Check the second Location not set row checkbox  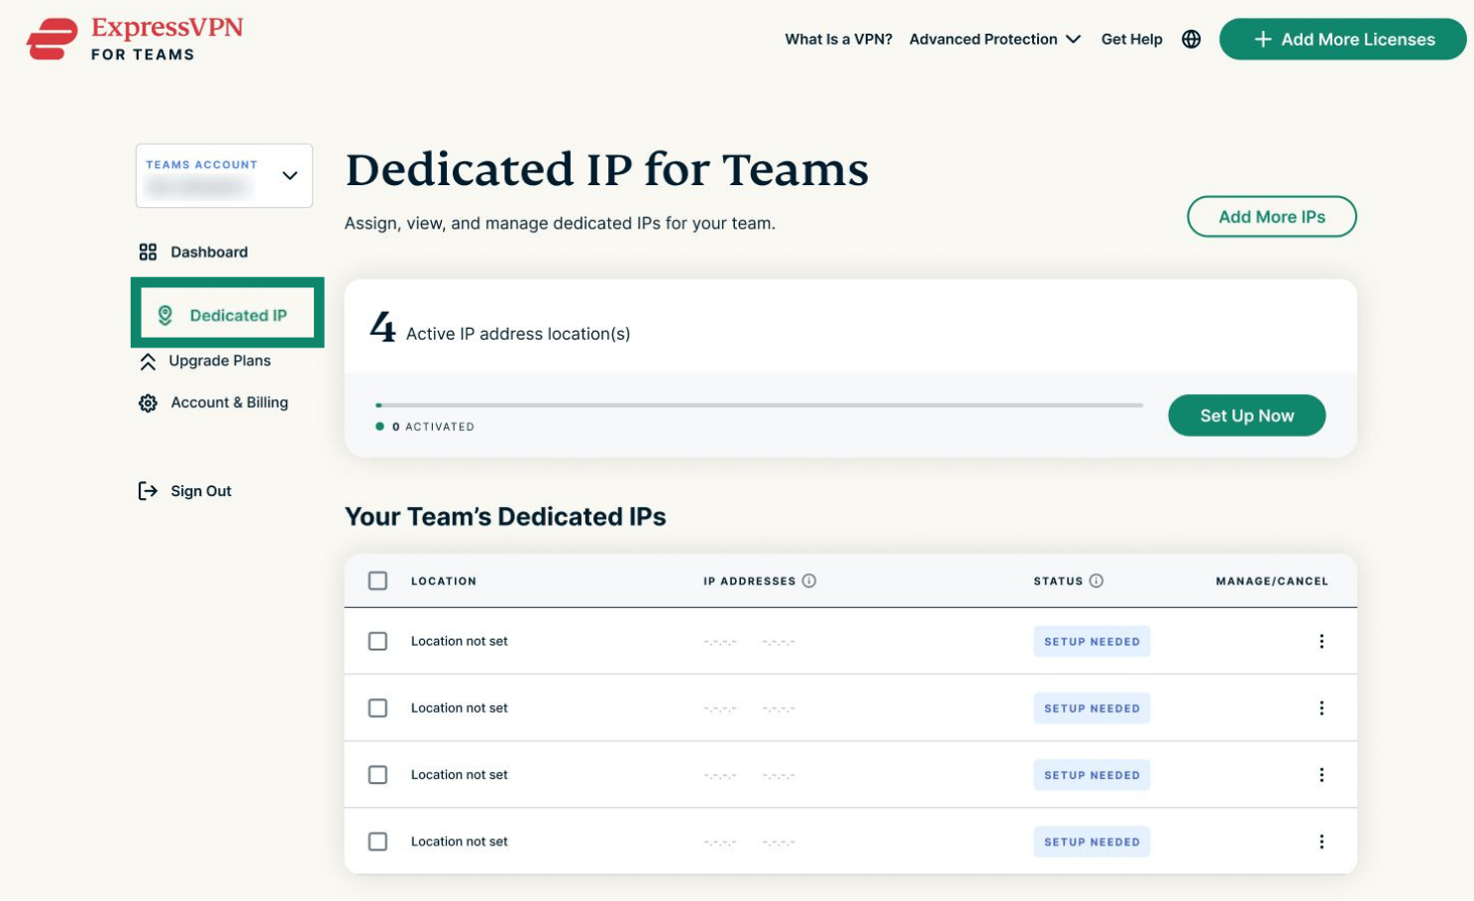[x=377, y=708]
